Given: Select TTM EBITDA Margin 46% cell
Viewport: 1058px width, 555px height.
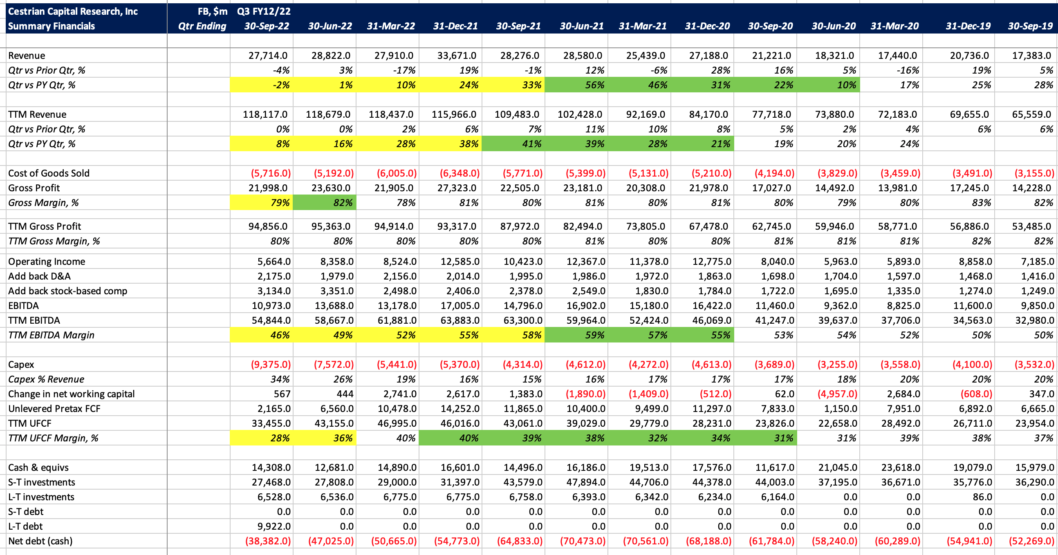Looking at the screenshot, I should tap(280, 336).
